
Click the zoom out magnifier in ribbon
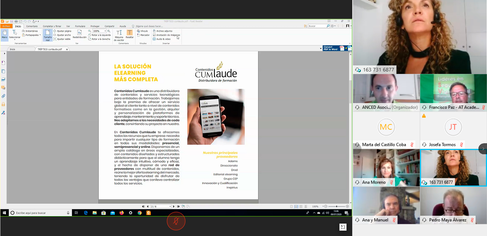[89, 31]
